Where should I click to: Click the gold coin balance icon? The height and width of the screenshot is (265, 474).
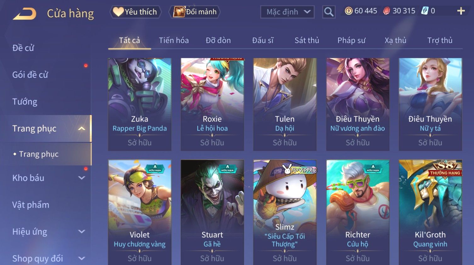click(348, 11)
